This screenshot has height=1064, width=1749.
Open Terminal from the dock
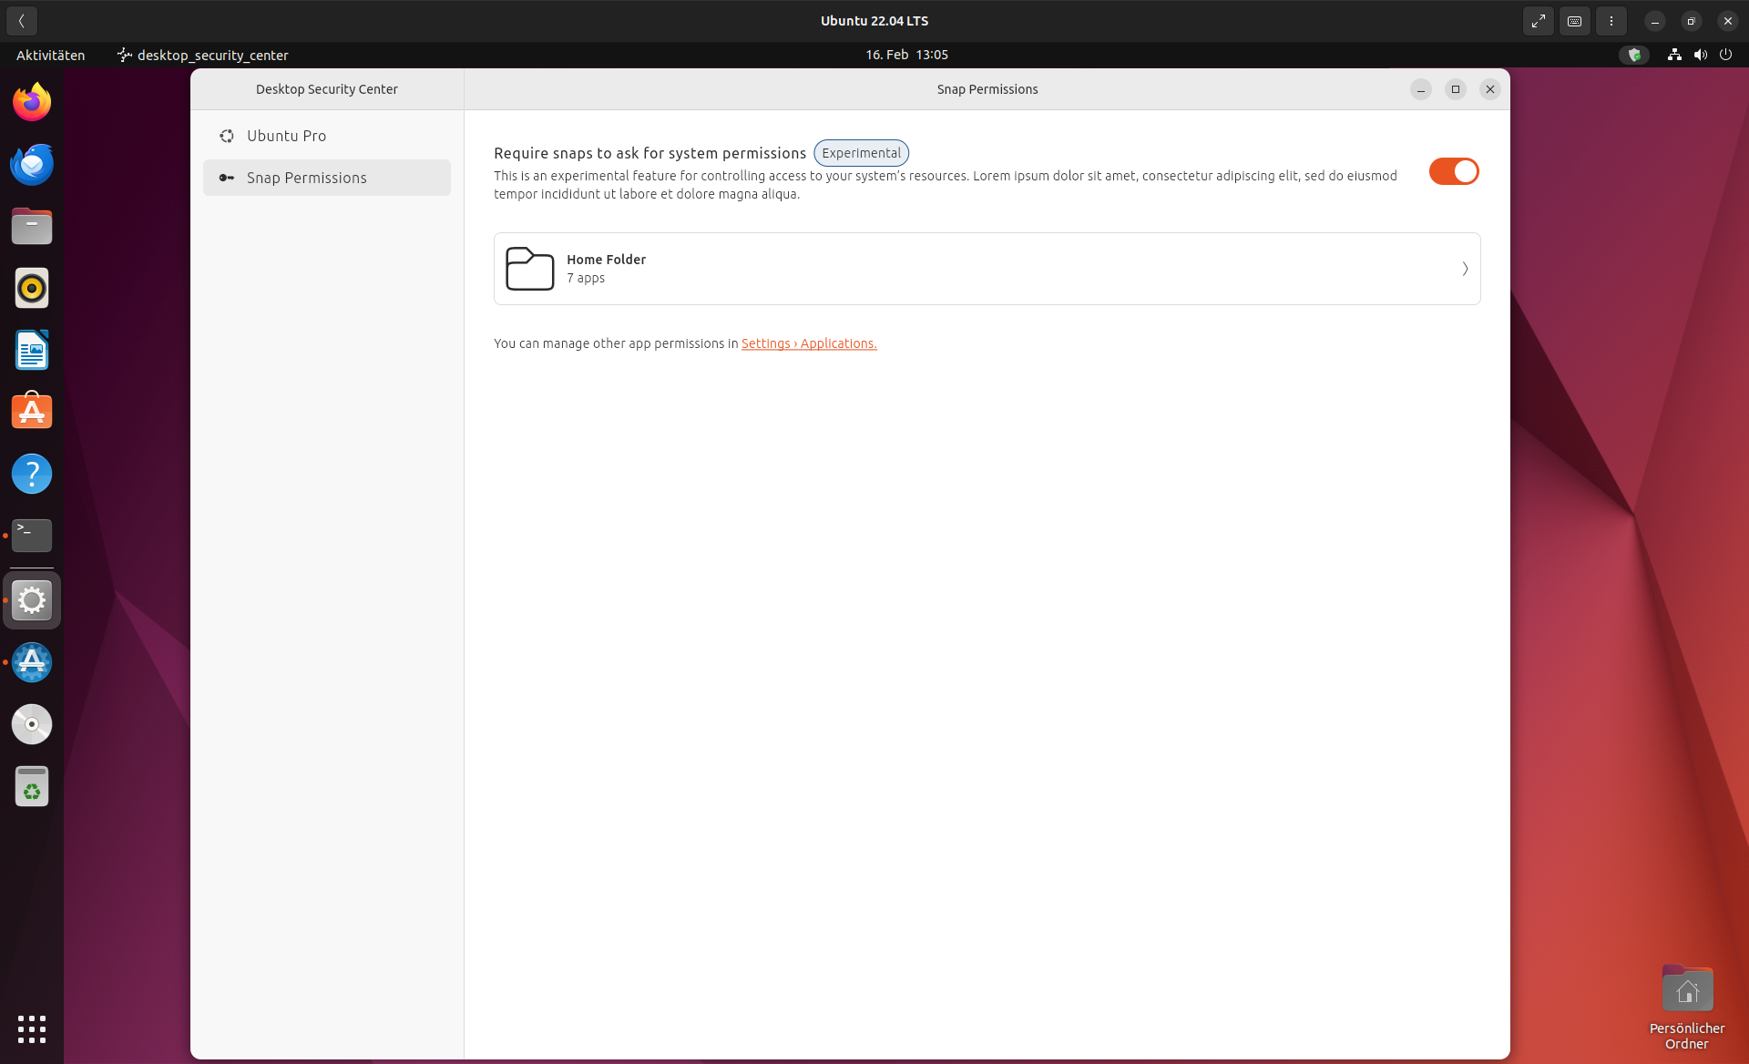32,536
